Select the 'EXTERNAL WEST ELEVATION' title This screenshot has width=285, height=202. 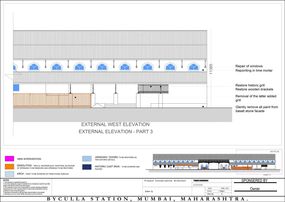[115, 124]
